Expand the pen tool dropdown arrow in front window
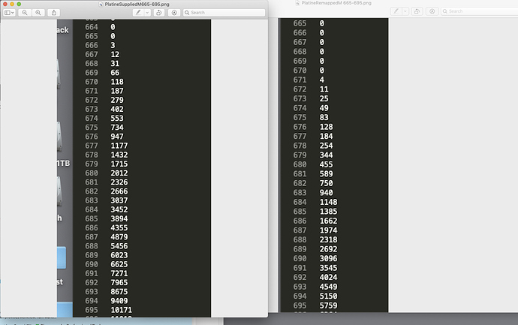518x325 pixels. tap(147, 13)
